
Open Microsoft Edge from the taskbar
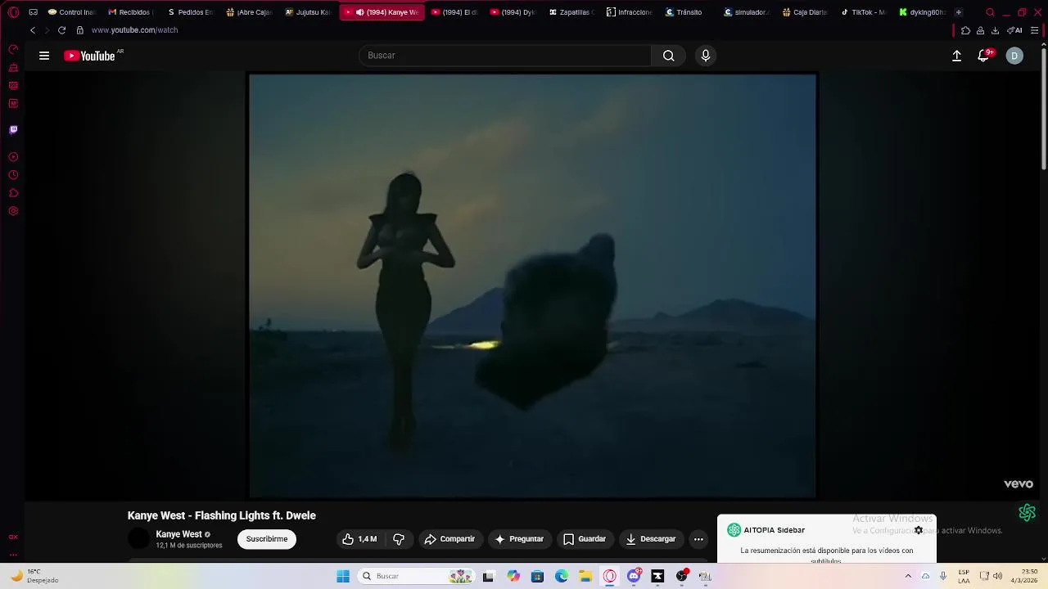tap(562, 576)
